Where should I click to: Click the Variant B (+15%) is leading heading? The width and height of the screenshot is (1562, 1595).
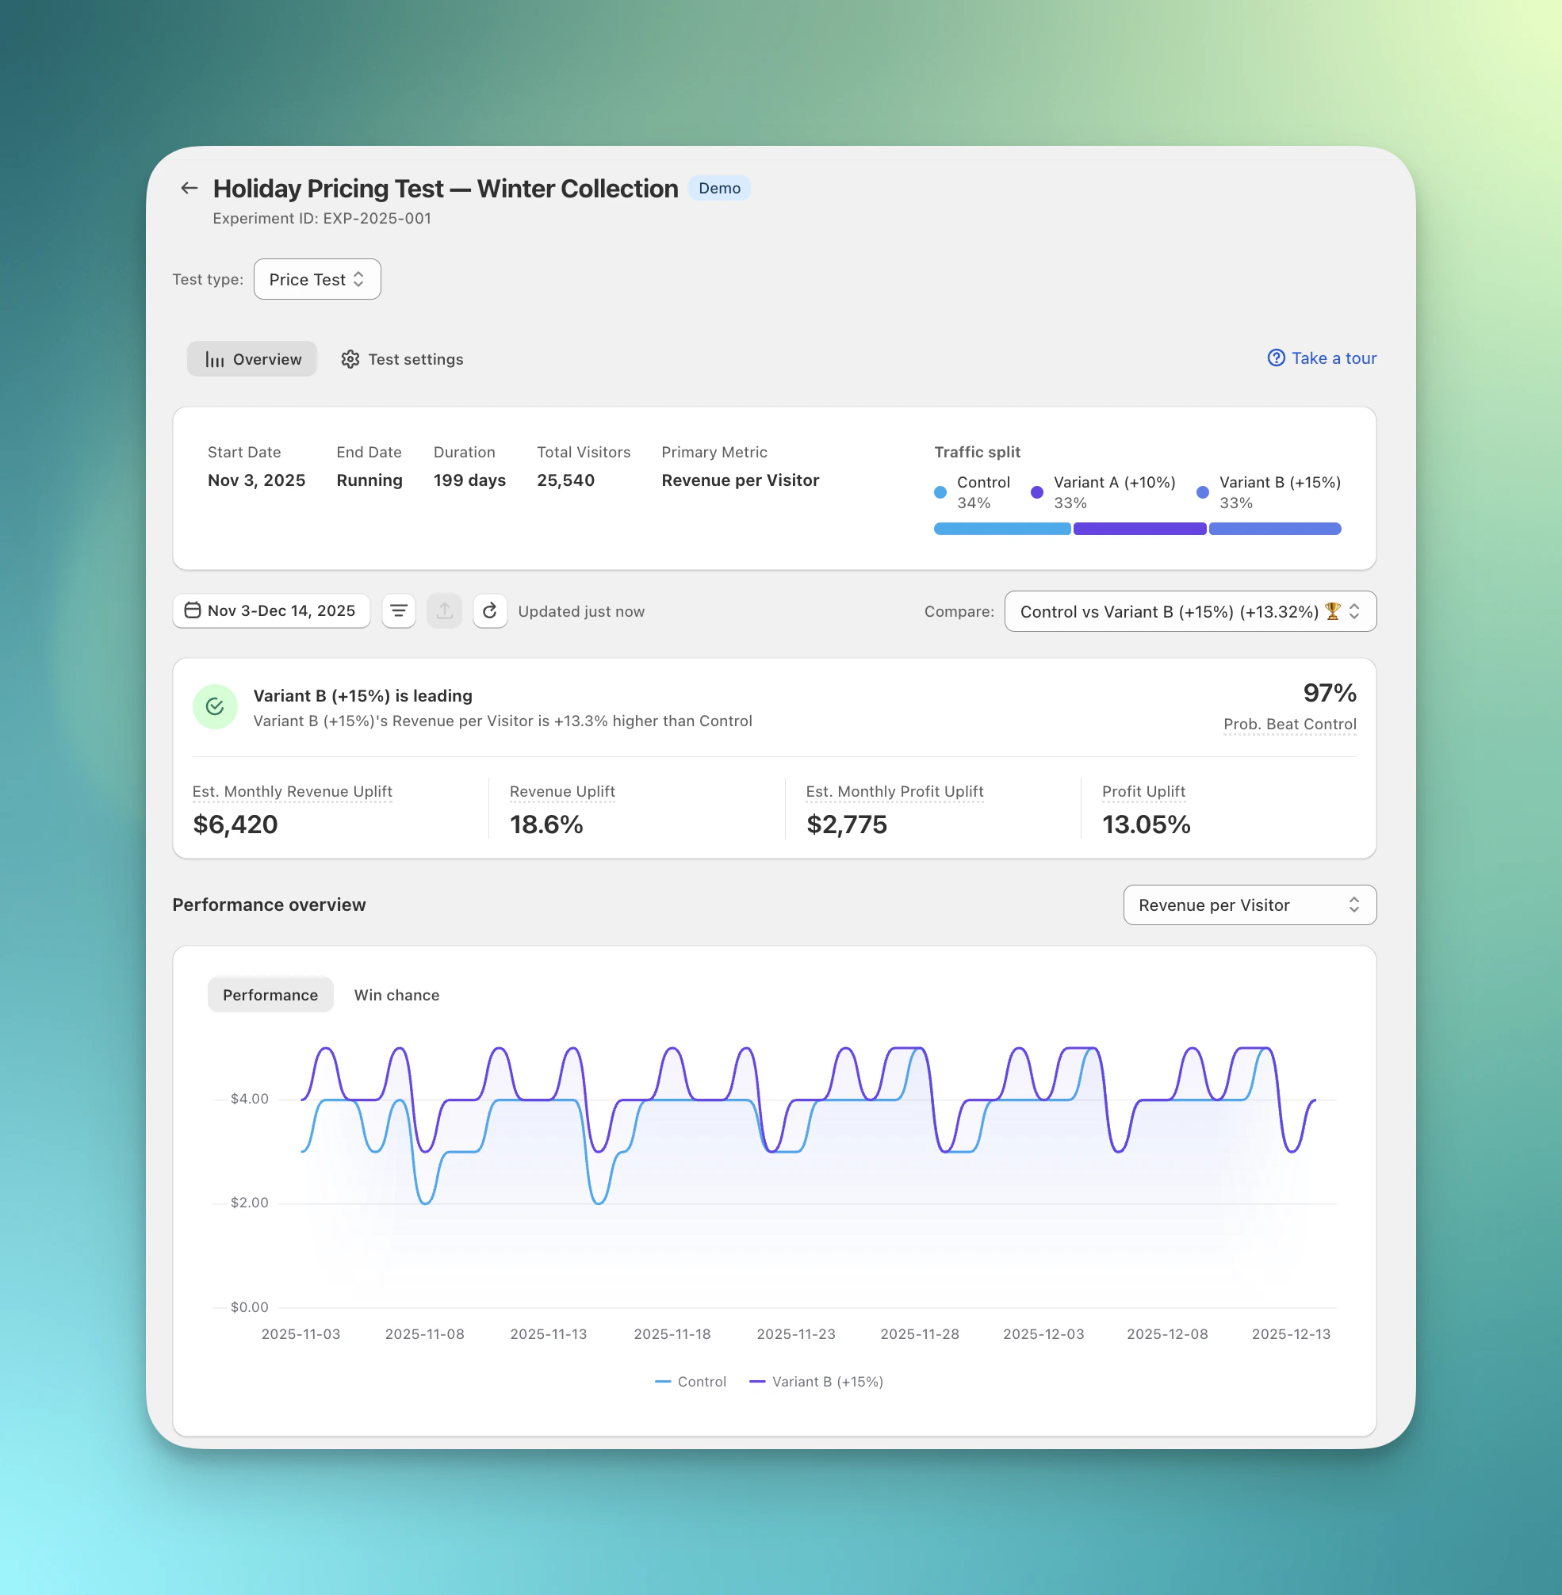click(x=362, y=695)
